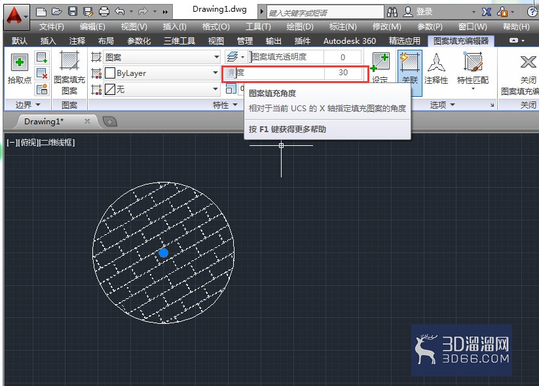Open the 绘图(D) menu
Screen dimensions: 539x386
tap(300, 26)
